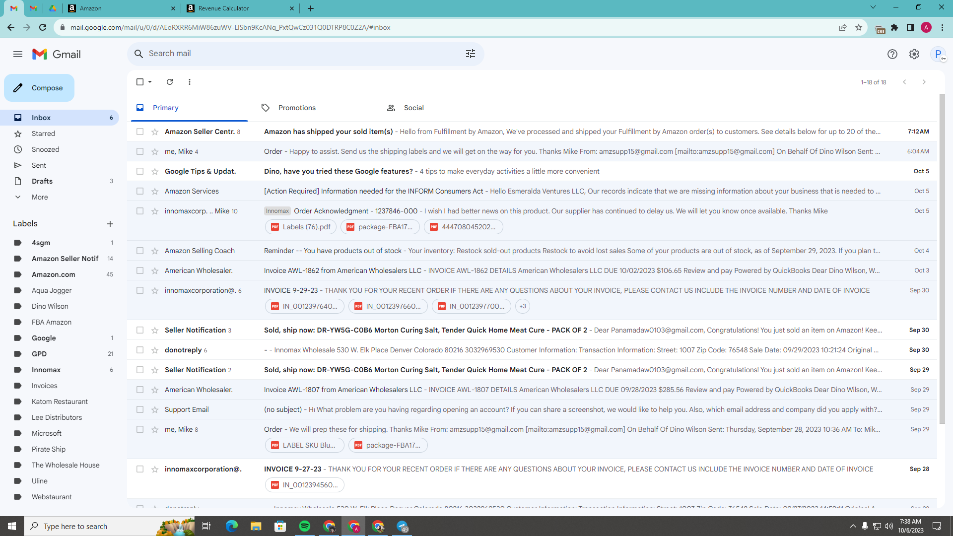Open the IN_0012397640 PDF attachment
Screen dimensions: 953x536
[304, 306]
